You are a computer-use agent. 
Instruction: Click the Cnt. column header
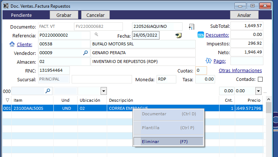(x=227, y=100)
